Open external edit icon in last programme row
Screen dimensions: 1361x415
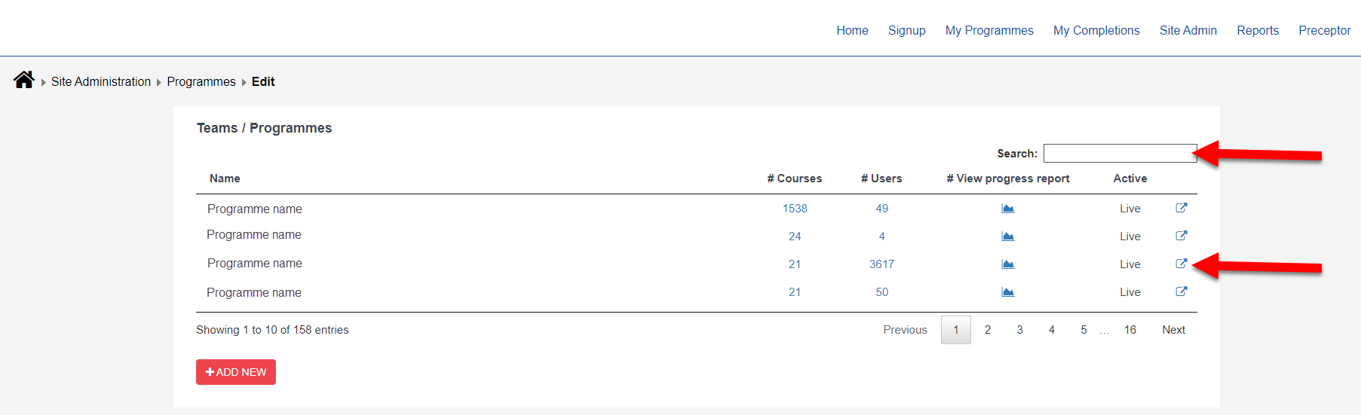(1182, 291)
